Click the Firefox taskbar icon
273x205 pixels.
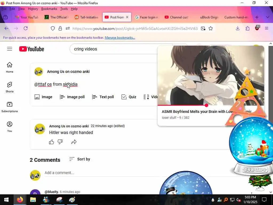pyautogui.click(x=20, y=200)
